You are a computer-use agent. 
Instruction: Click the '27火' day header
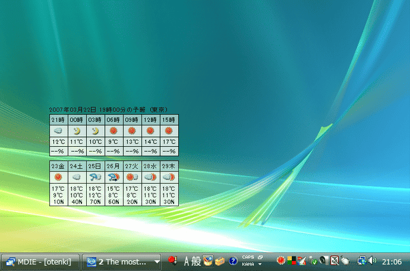[132, 166]
